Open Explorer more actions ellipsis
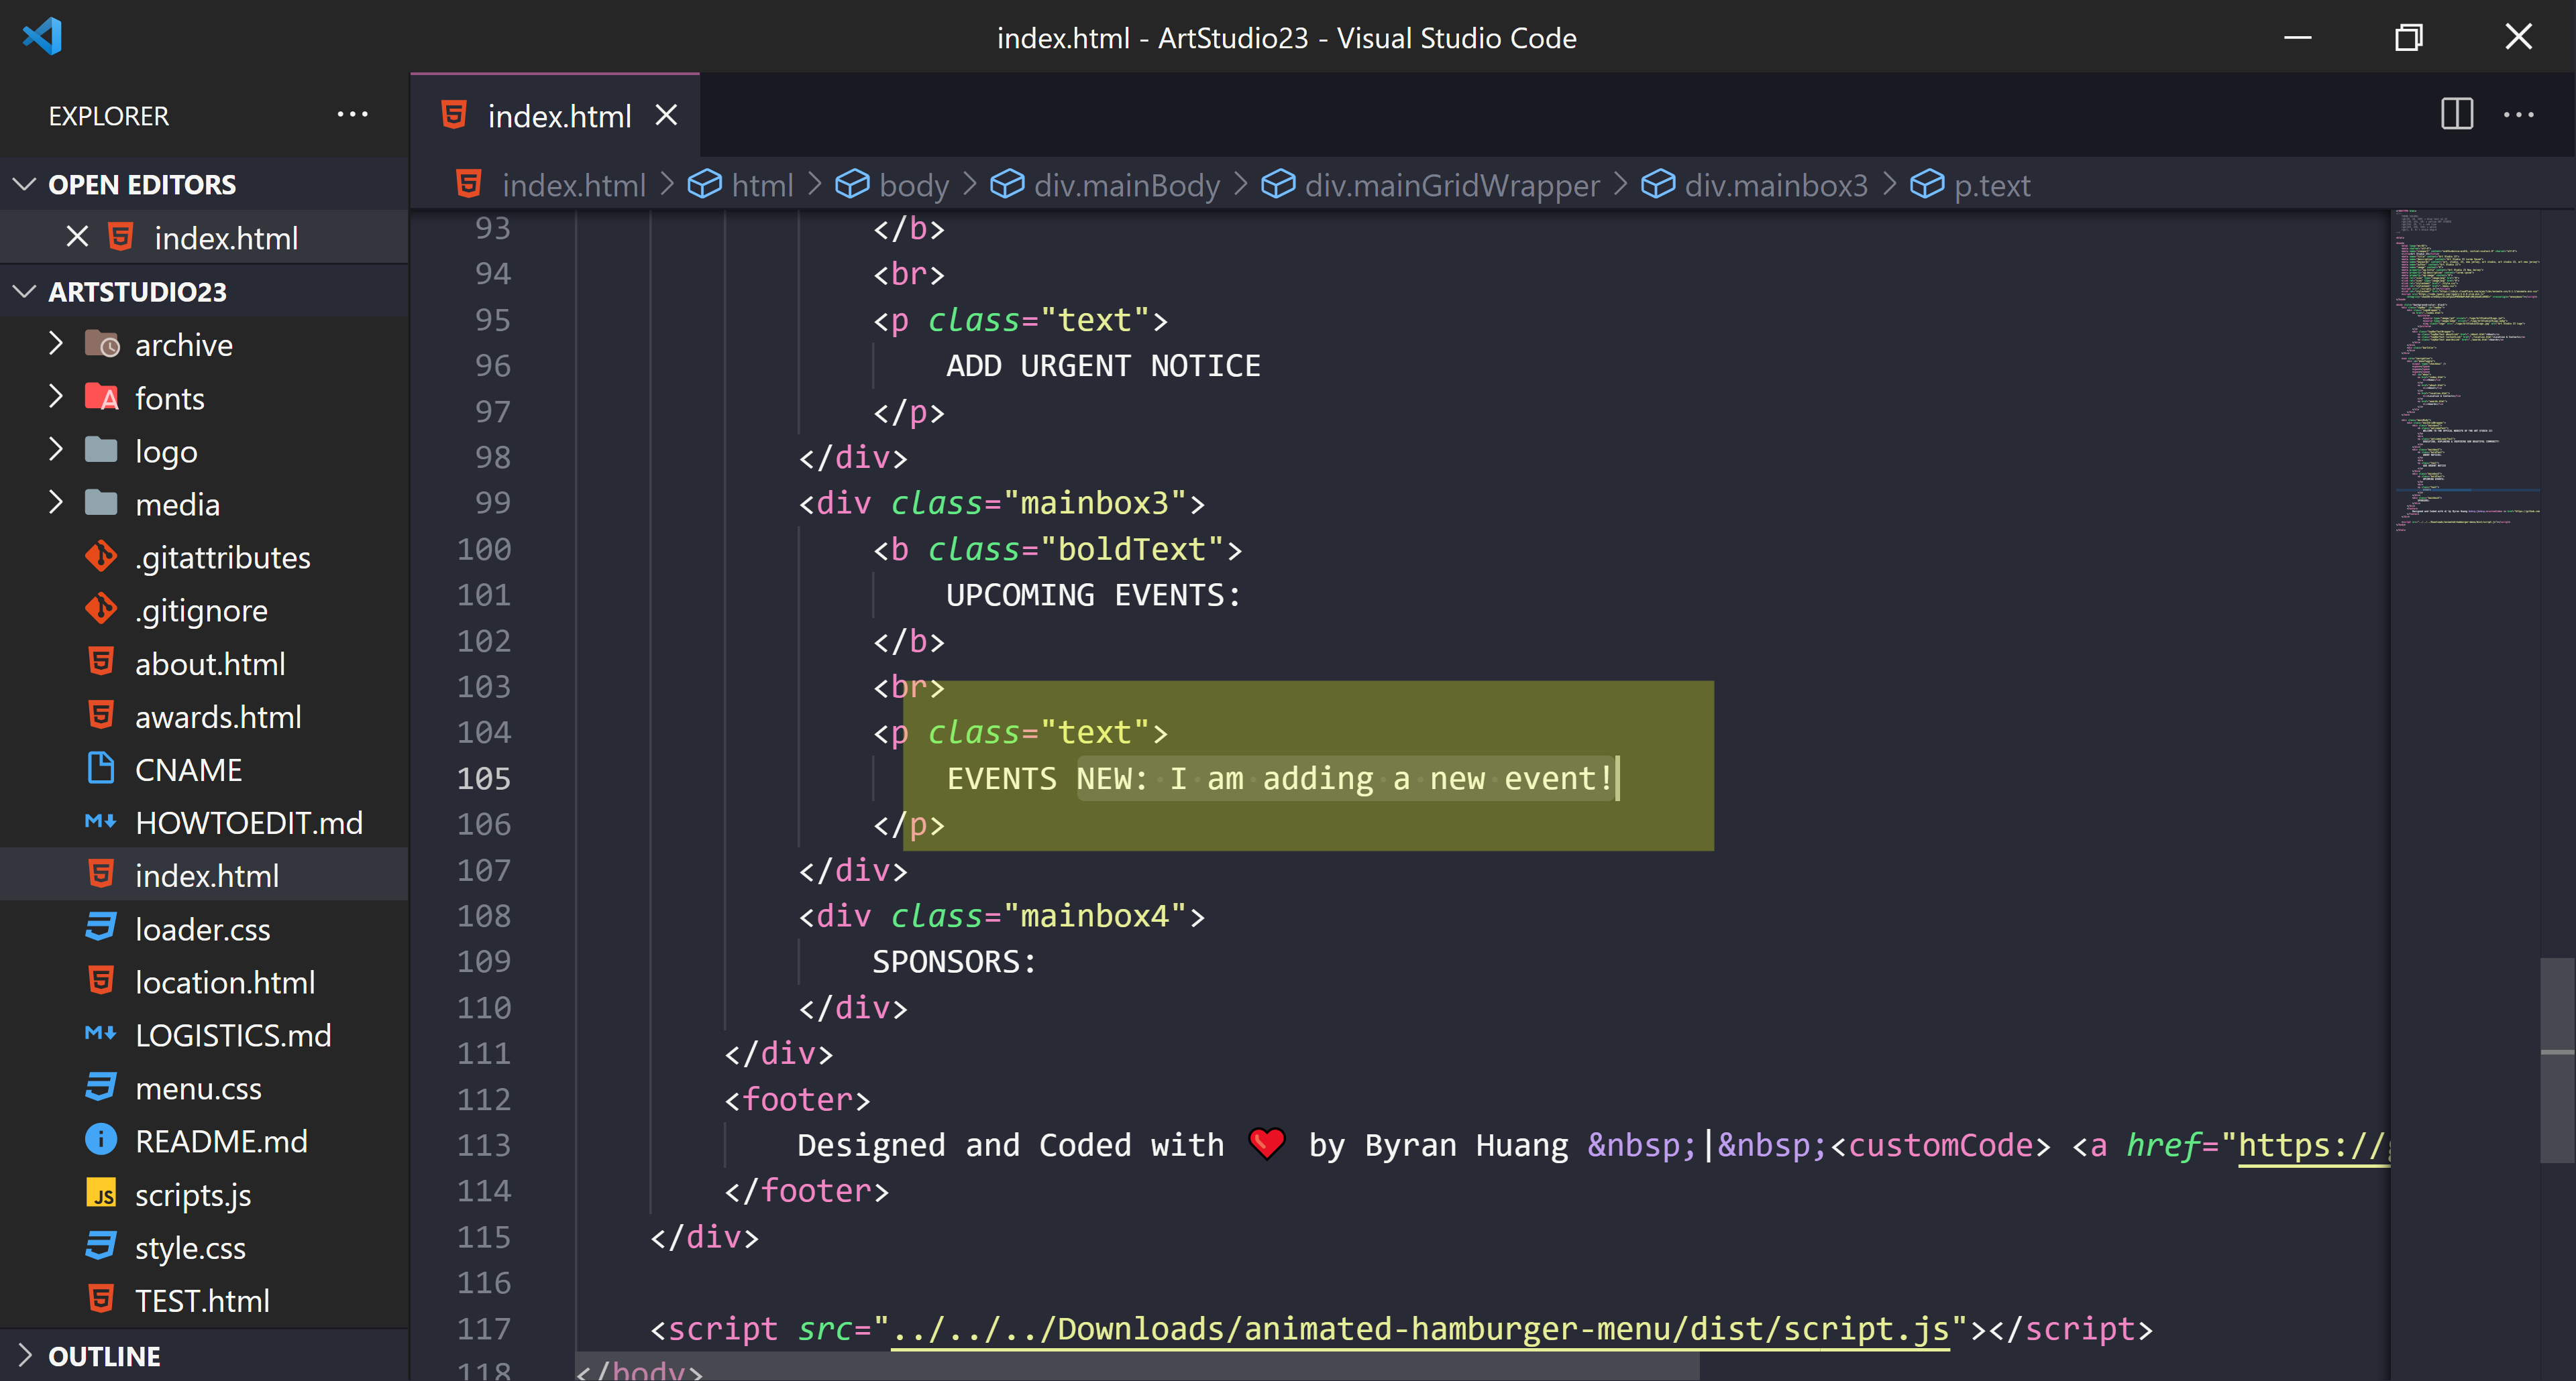This screenshot has width=2576, height=1381. pyautogui.click(x=352, y=115)
